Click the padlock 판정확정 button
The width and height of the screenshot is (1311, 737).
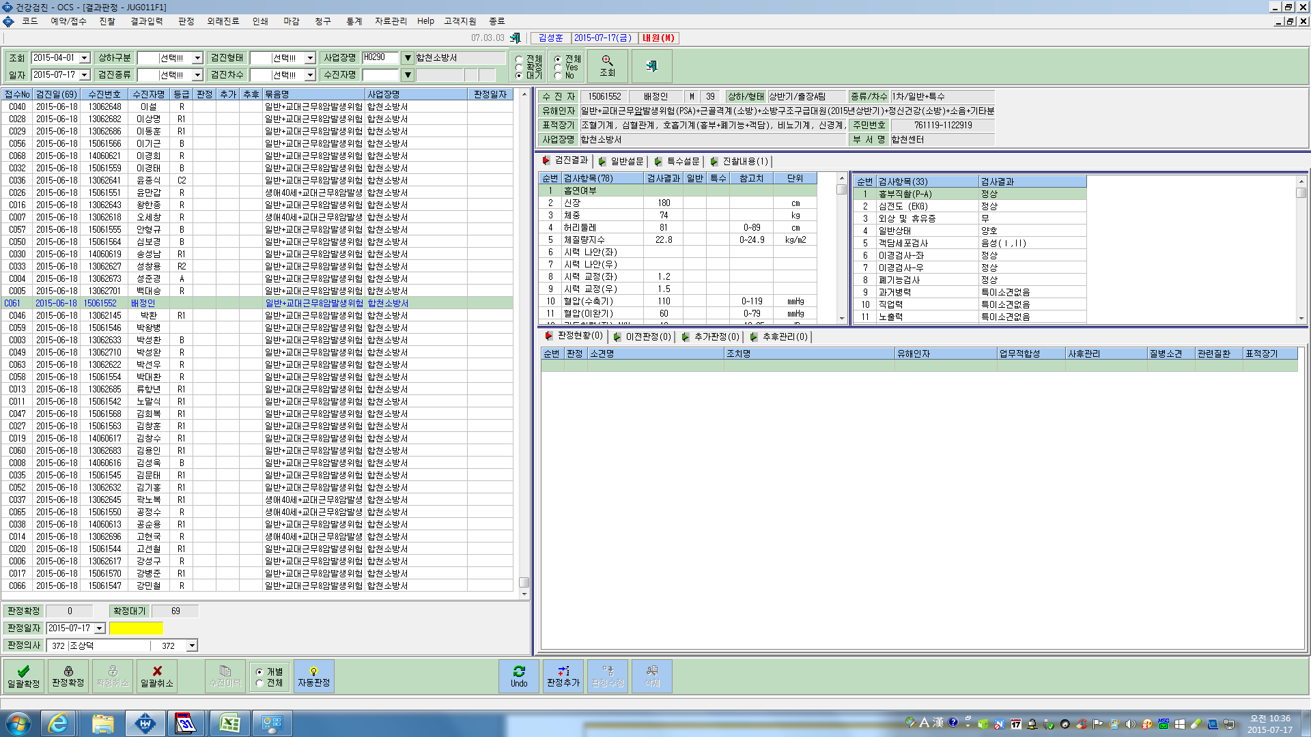(x=68, y=676)
